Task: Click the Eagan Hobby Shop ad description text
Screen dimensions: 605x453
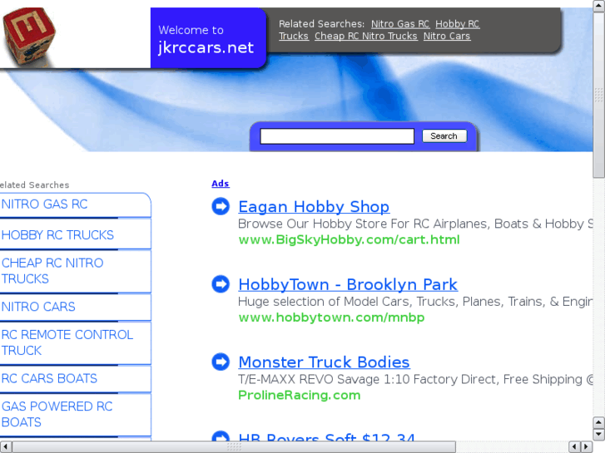Action: [415, 224]
